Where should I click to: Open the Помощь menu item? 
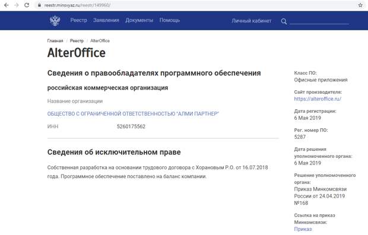tap(170, 20)
